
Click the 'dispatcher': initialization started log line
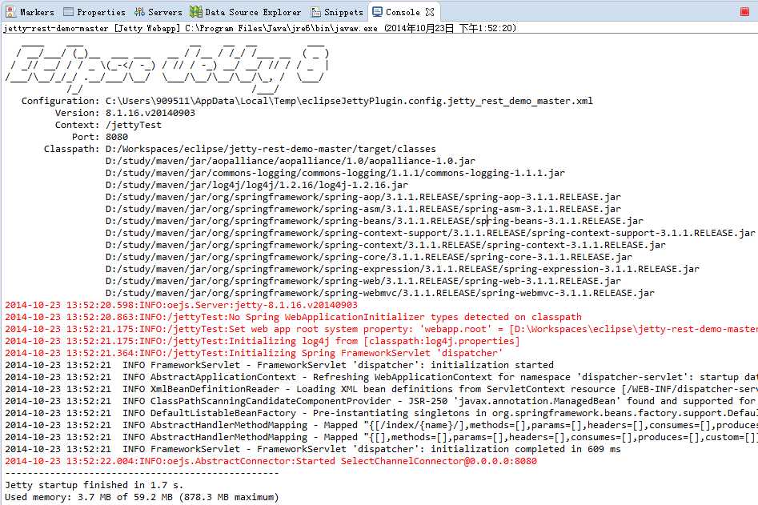pos(279,365)
